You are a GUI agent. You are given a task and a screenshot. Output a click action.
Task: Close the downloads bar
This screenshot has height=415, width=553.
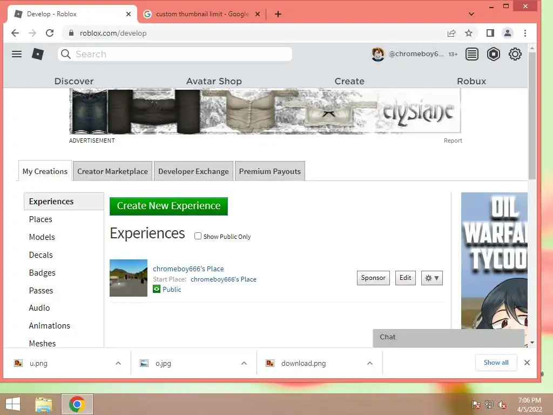(527, 363)
